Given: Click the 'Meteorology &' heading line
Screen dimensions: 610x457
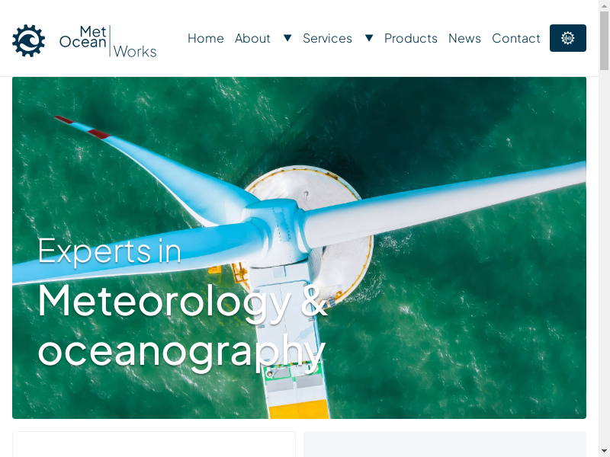Looking at the screenshot, I should (x=182, y=302).
